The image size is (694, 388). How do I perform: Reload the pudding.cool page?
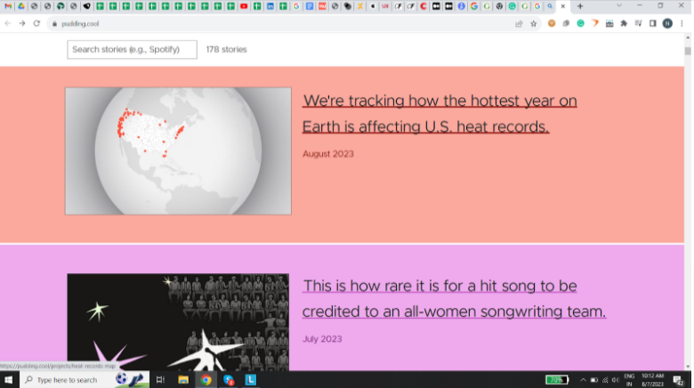click(36, 23)
